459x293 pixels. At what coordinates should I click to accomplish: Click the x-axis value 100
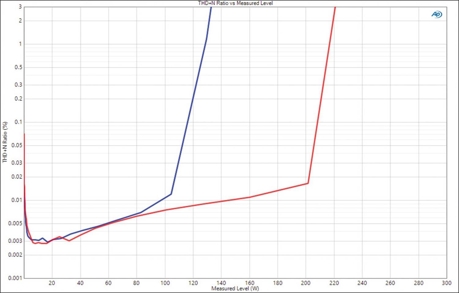click(165, 283)
